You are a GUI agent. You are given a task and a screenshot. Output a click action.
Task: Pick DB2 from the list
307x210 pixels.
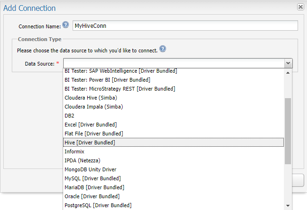coord(174,116)
